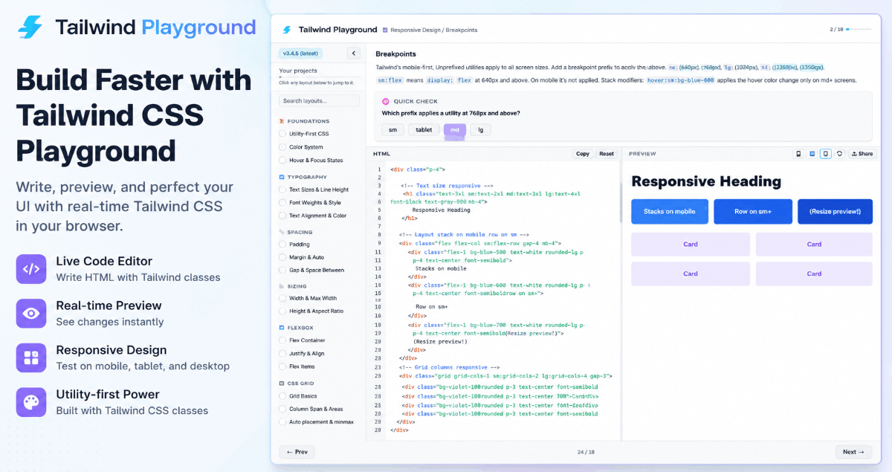The height and width of the screenshot is (472, 892).
Task: Click code line 1 in the HTML editor
Action: (417, 169)
